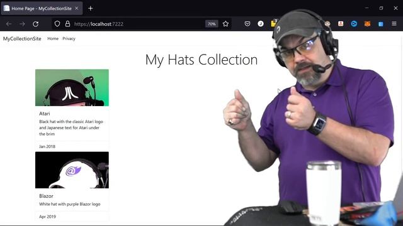Screen dimensions: 403x226
Task: Go back with the browser back arrow
Action: [9, 24]
